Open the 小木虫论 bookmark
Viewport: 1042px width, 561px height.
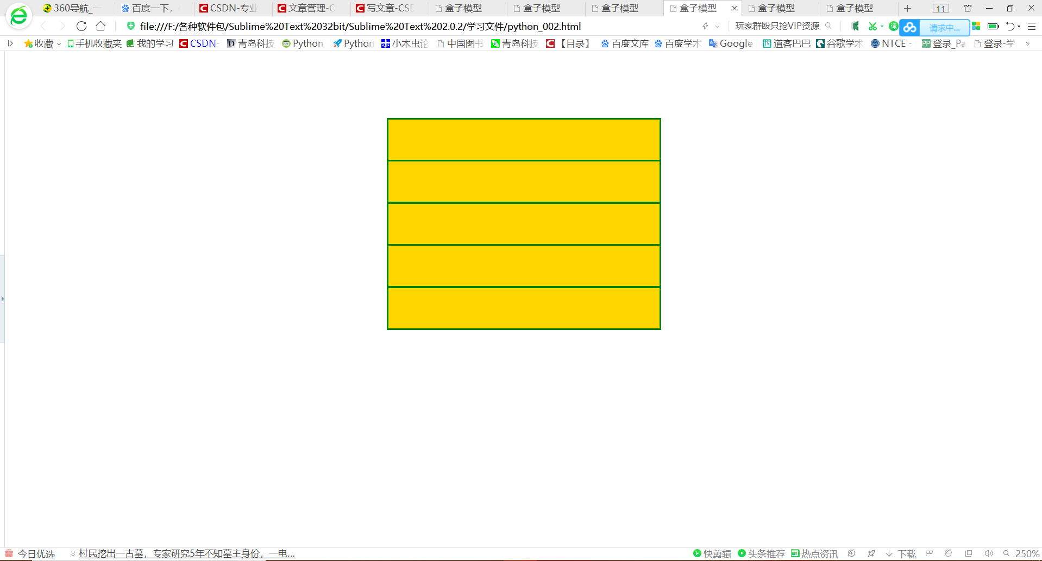point(405,43)
